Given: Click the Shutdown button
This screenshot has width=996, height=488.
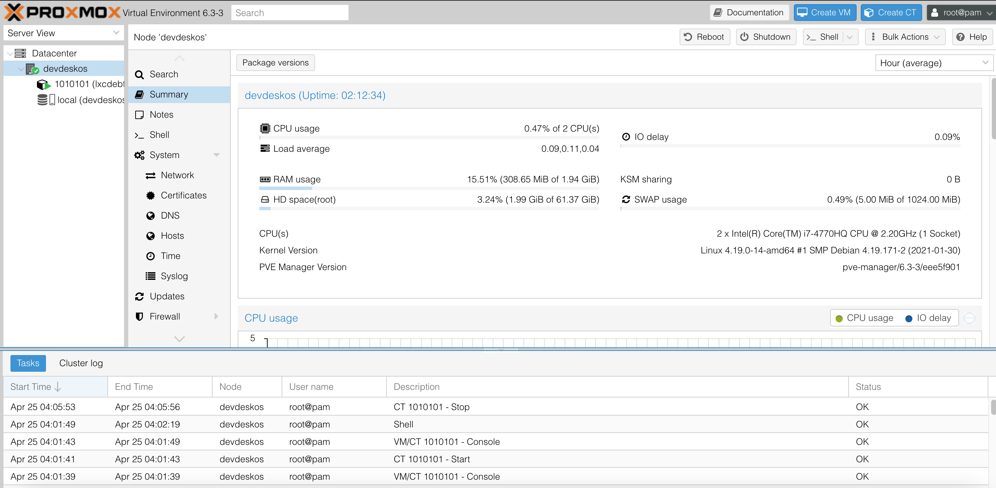Looking at the screenshot, I should click(766, 37).
